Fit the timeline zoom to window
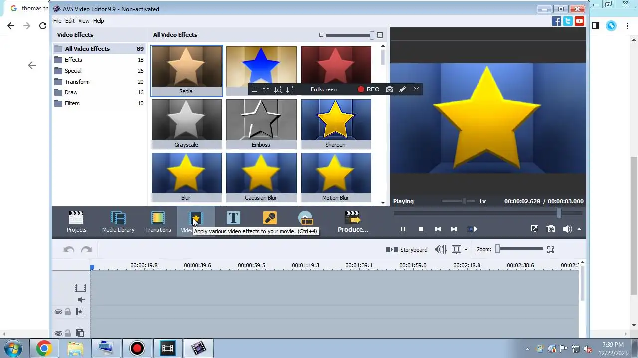Screen dimensions: 638x358 coord(551,250)
